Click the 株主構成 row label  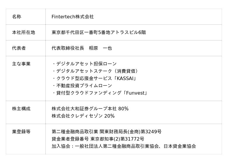tap(21, 109)
